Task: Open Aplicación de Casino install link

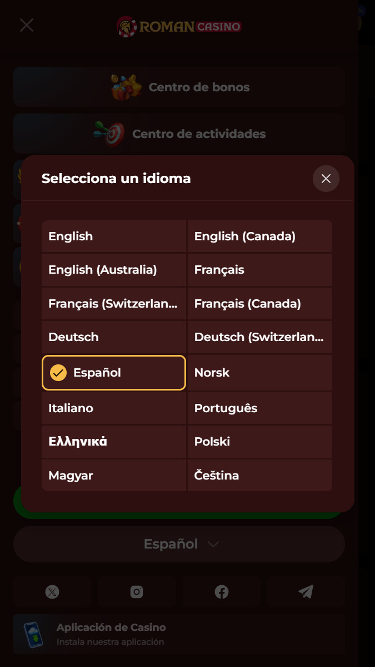Action: tap(179, 634)
